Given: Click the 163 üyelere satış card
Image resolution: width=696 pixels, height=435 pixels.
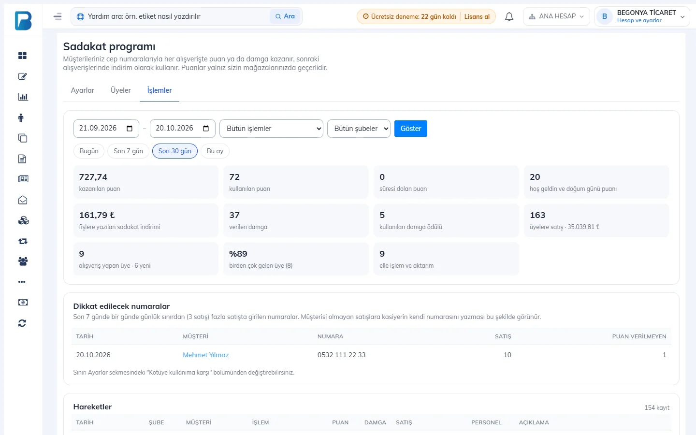Looking at the screenshot, I should coord(596,220).
